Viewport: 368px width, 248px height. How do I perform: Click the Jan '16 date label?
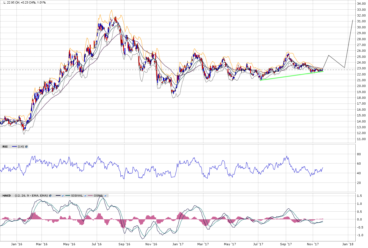click(17, 244)
